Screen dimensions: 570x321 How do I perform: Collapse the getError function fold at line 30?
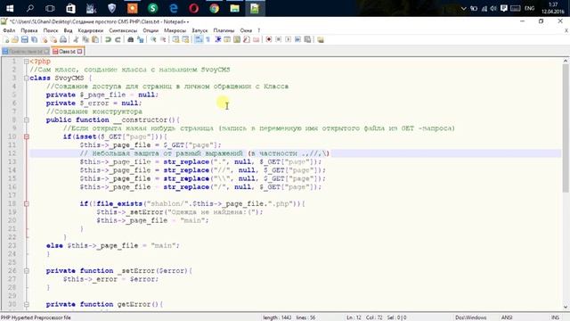[x=27, y=304]
